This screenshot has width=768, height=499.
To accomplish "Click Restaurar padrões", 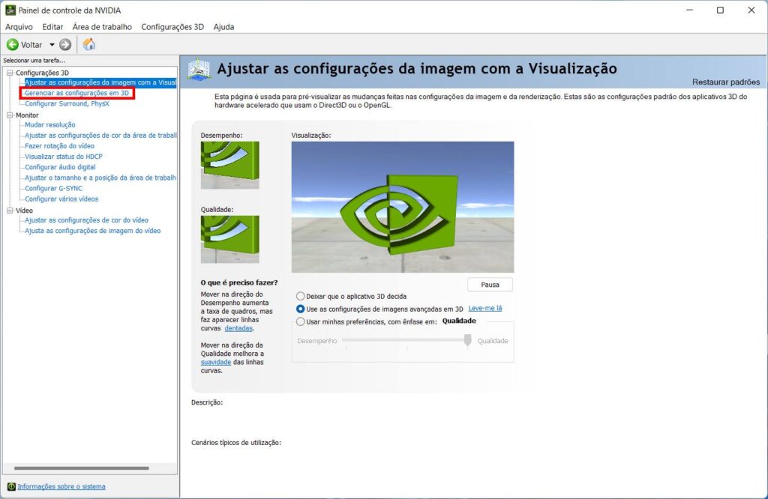I will [x=726, y=82].
